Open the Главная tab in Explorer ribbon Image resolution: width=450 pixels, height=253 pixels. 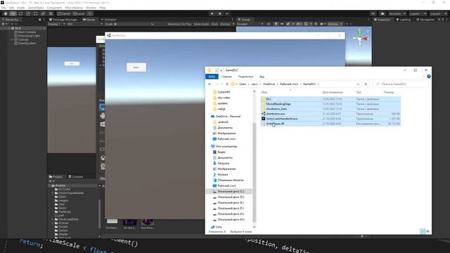click(226, 77)
